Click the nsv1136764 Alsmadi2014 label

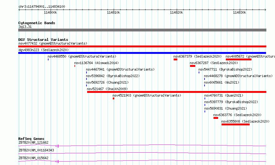[x=96, y=63]
